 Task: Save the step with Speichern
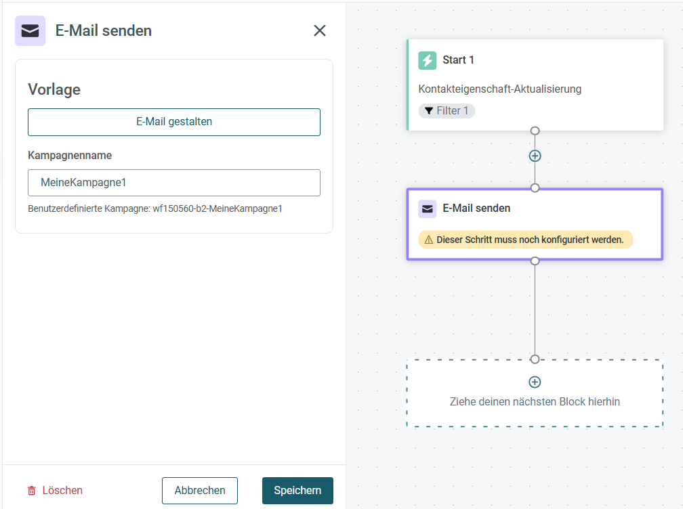pyautogui.click(x=297, y=491)
